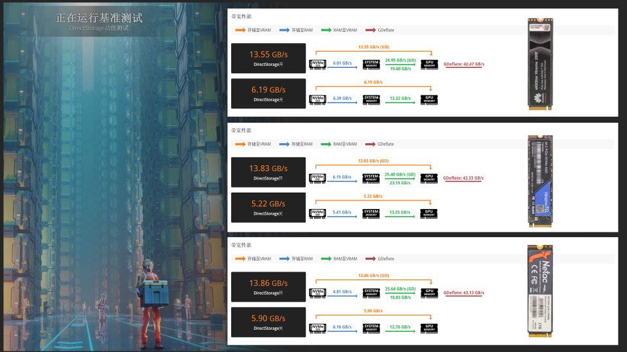
Task: Click the 带宽性能 title in the Netac panel
Action: [241, 245]
